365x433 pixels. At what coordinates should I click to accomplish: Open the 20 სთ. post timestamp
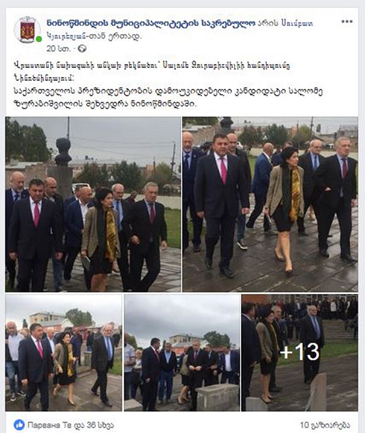point(59,49)
